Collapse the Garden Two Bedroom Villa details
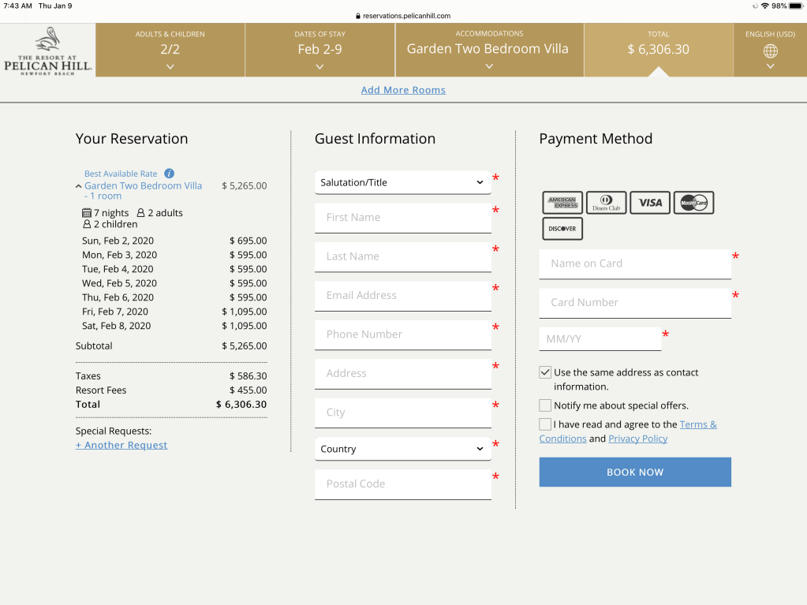Viewport: 807px width, 605px height. pos(79,187)
